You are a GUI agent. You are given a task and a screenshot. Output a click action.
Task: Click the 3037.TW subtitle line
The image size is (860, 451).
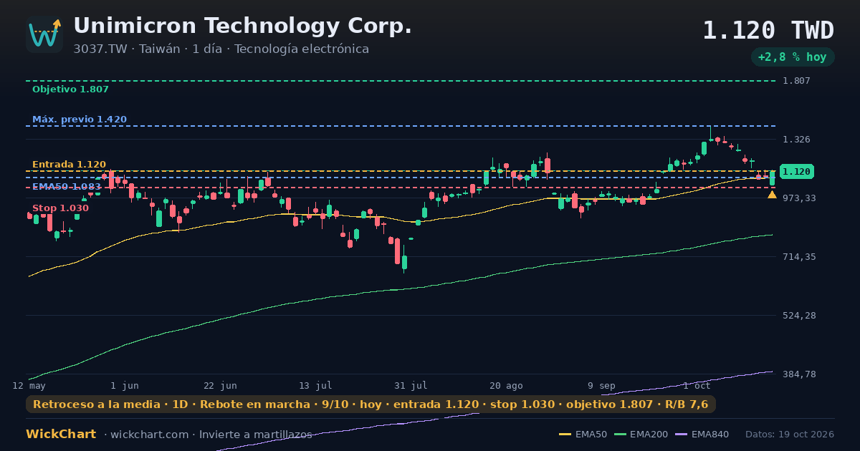221,49
